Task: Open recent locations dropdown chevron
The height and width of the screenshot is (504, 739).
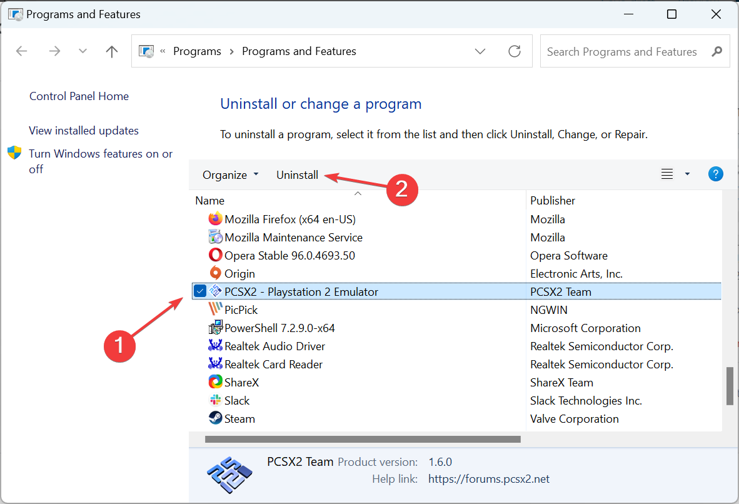Action: (x=83, y=51)
